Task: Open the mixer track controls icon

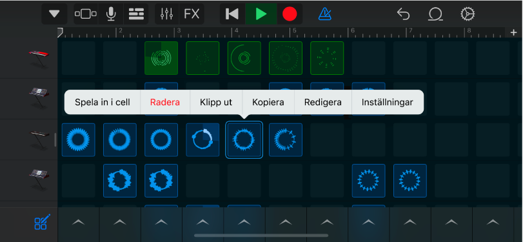Action: click(x=167, y=14)
